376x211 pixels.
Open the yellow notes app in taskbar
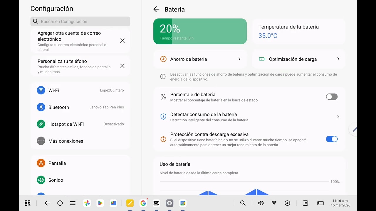coord(130,203)
